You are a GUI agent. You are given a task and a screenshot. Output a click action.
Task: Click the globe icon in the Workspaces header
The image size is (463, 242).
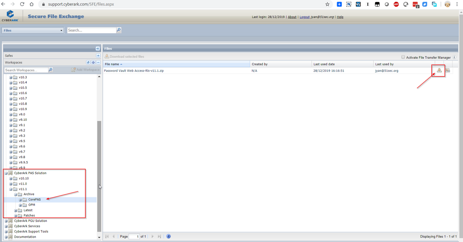click(x=93, y=62)
